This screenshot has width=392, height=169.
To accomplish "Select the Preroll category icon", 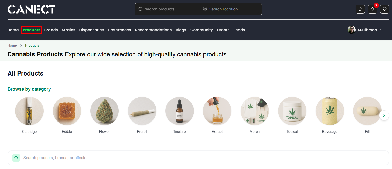I will point(142,111).
